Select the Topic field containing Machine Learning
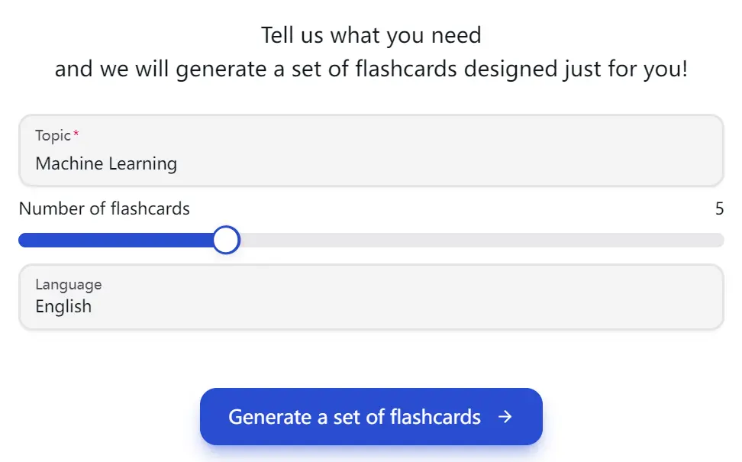This screenshot has width=742, height=462. click(371, 150)
